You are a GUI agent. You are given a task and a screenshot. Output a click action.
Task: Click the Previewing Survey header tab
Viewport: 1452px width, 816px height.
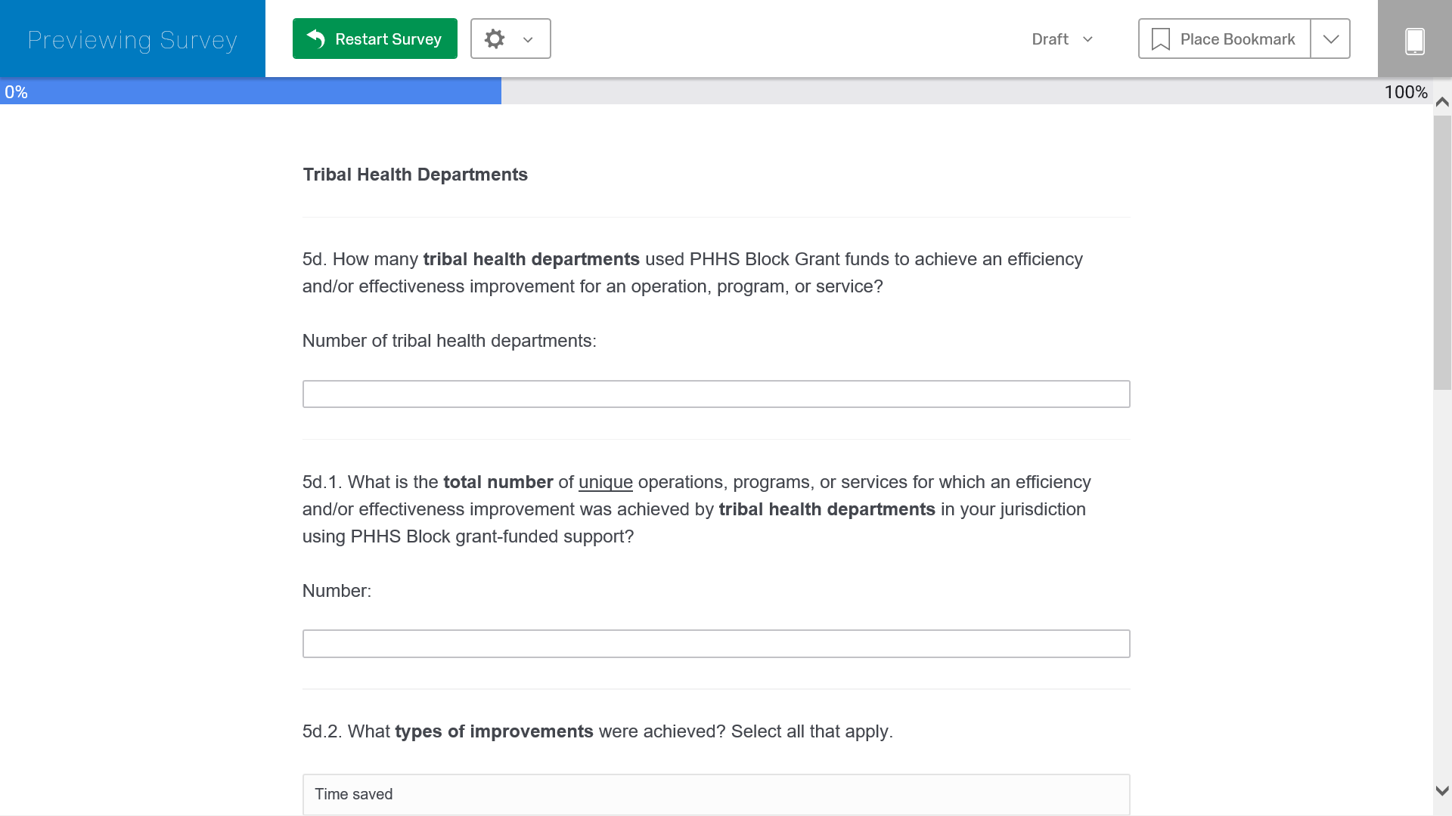(132, 39)
